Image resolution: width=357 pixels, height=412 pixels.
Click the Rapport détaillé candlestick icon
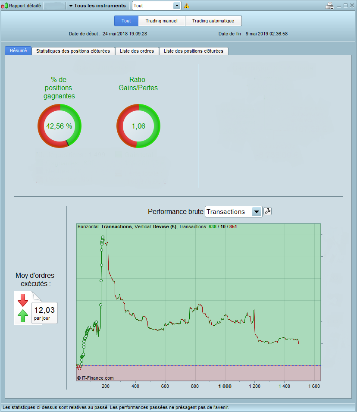point(4,6)
